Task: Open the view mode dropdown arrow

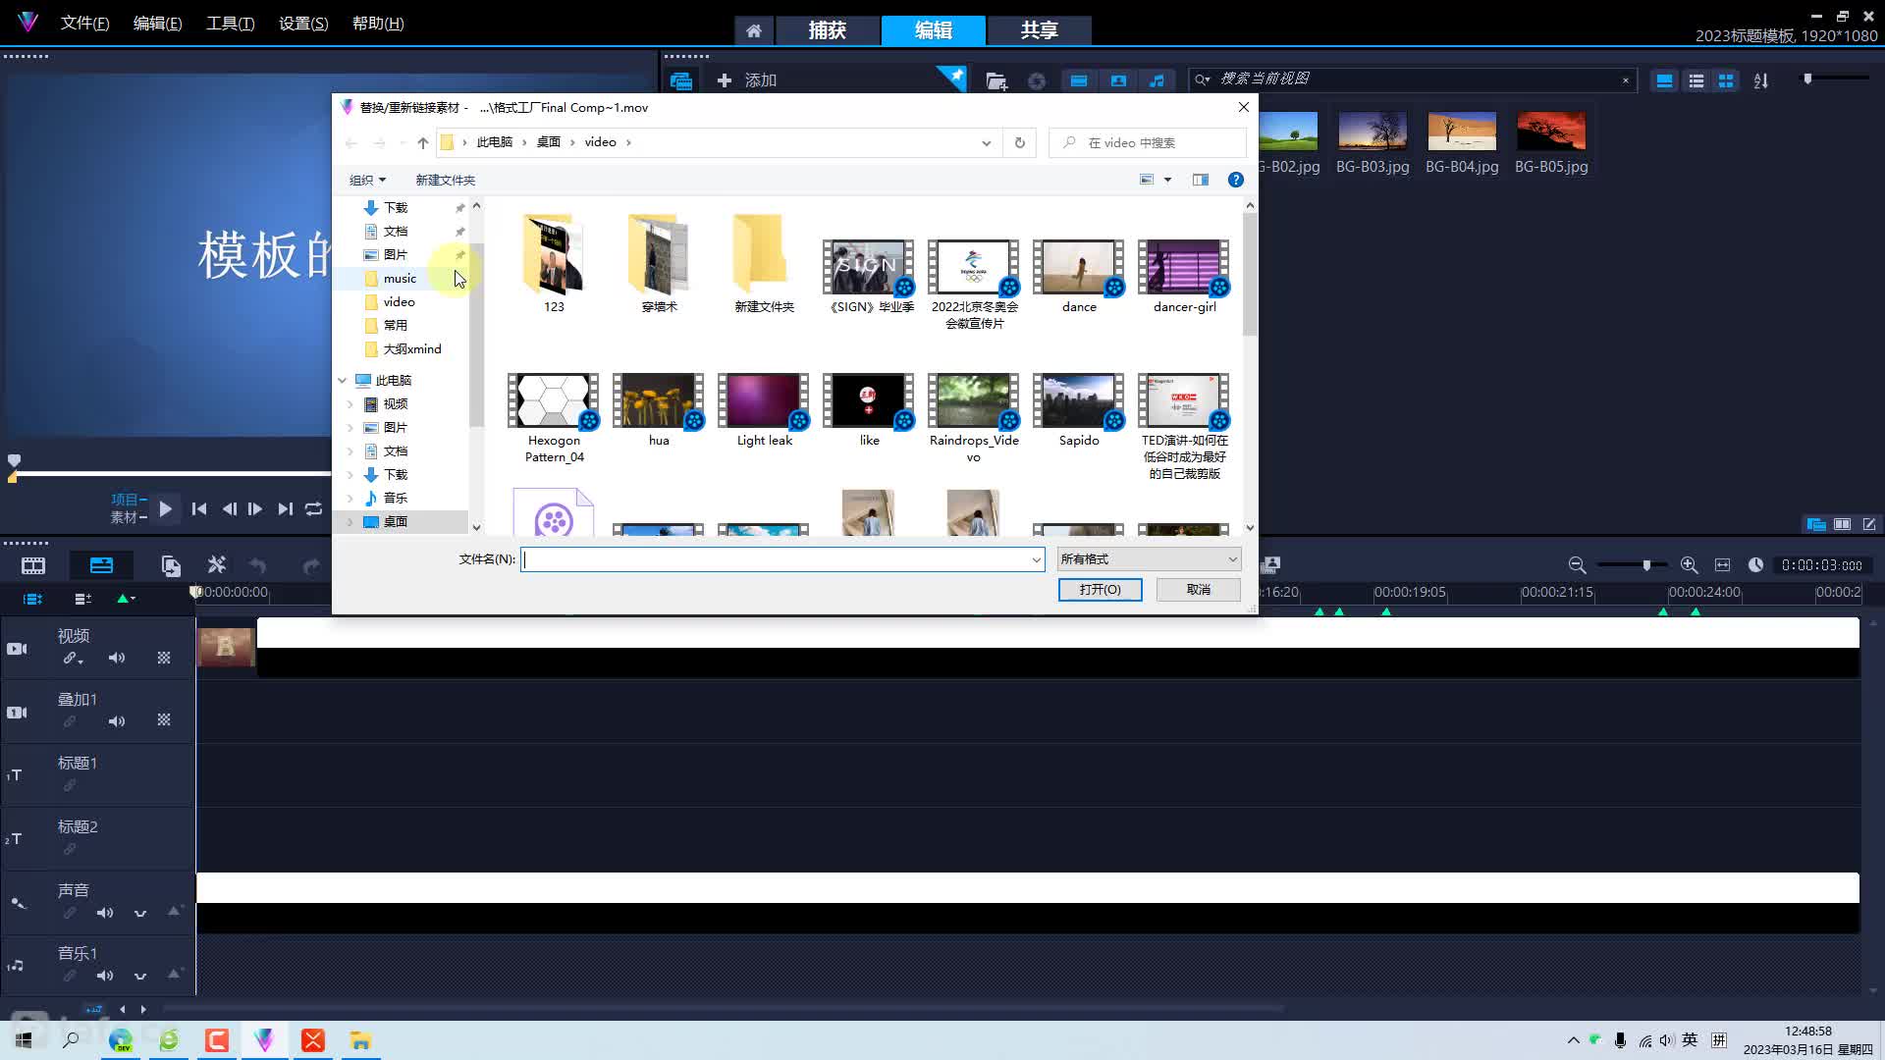Action: click(x=1167, y=180)
